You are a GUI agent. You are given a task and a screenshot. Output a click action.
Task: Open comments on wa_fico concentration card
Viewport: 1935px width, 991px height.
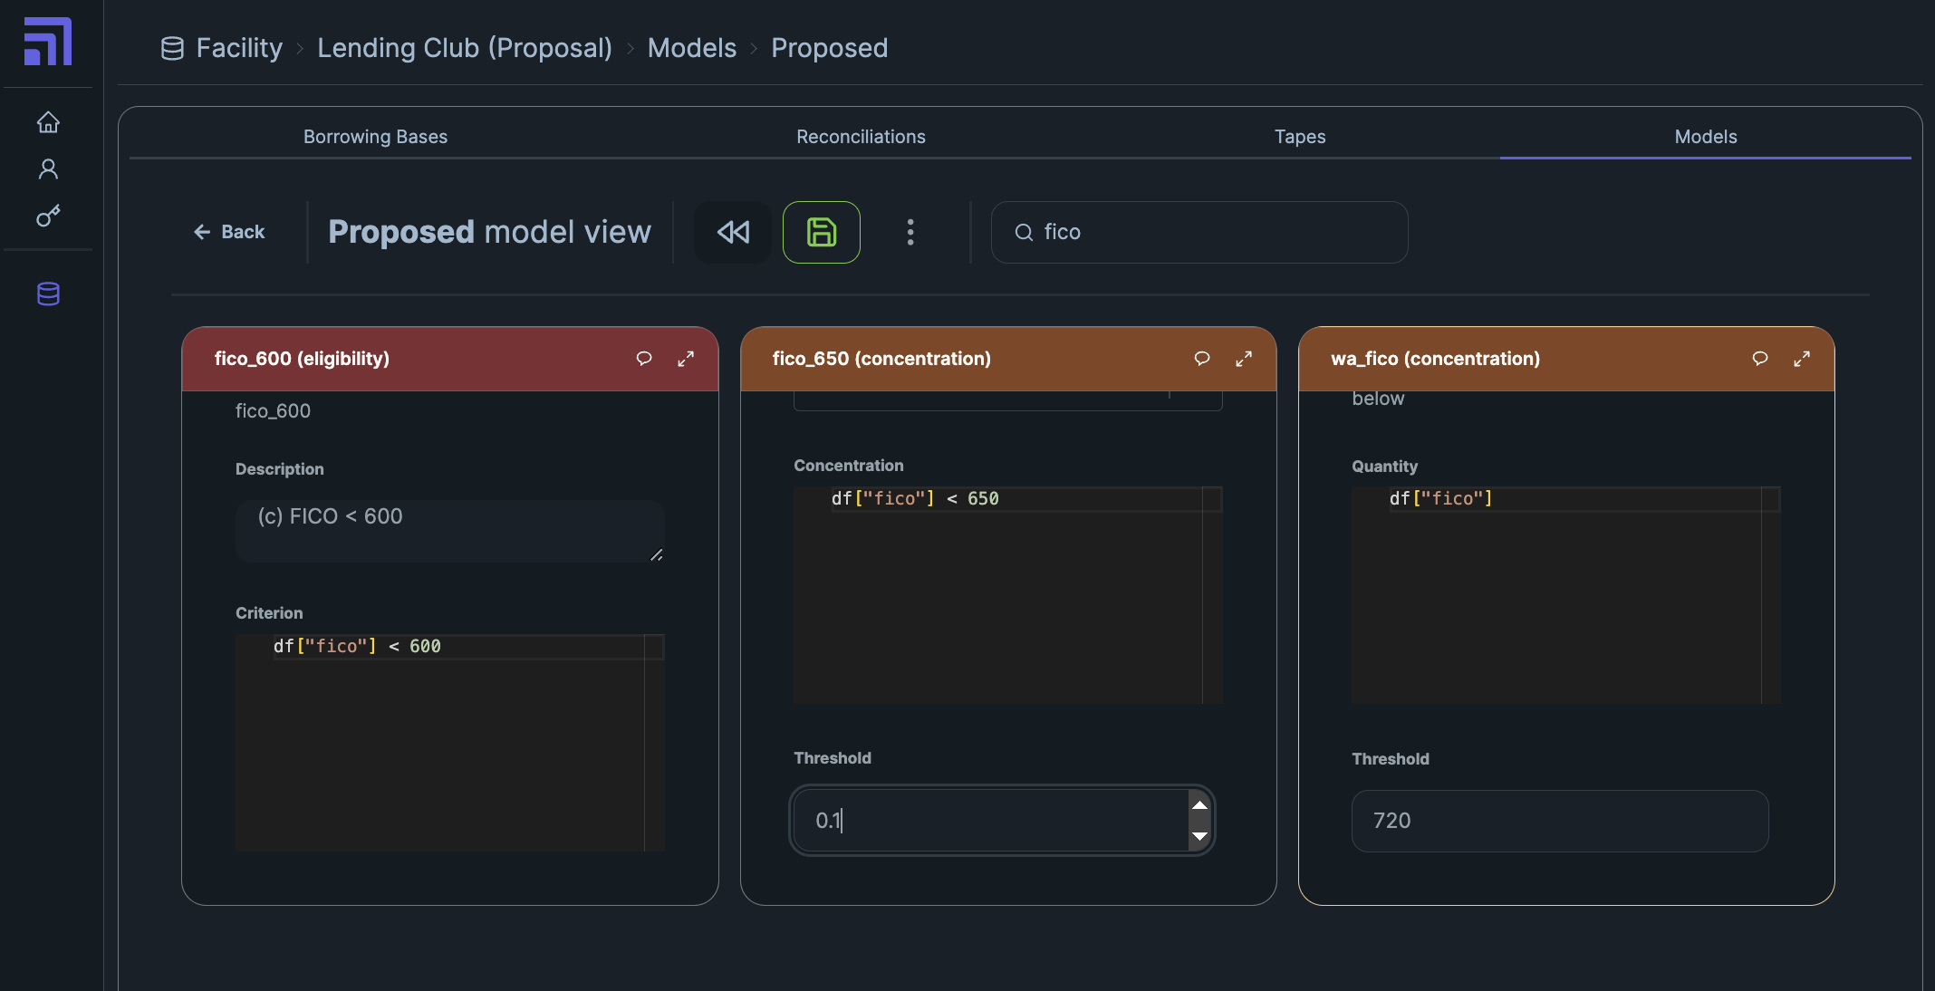(1760, 359)
